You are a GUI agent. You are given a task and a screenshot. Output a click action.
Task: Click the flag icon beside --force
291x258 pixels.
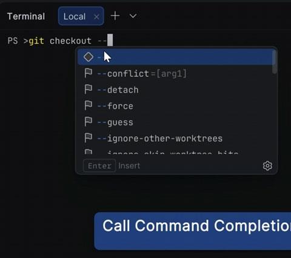tap(89, 105)
